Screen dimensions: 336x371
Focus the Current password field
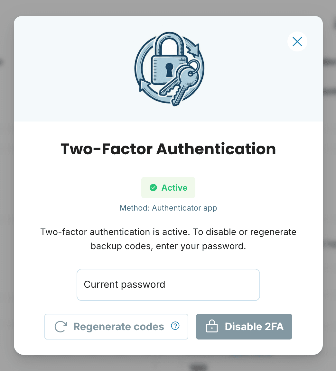168,285
